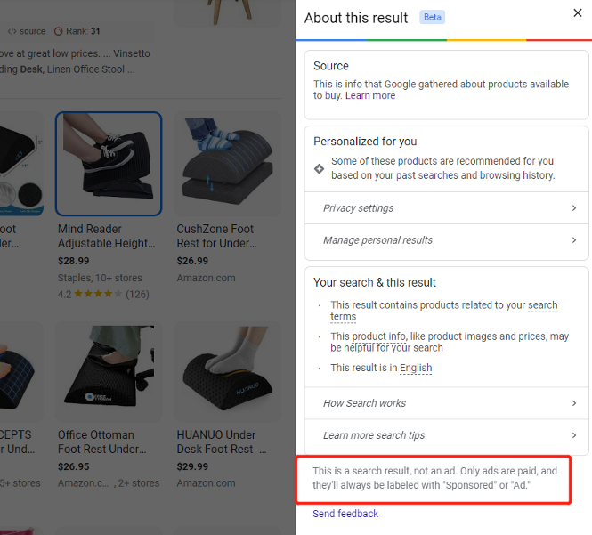Image resolution: width=592 pixels, height=535 pixels.
Task: Open Learn more search tips
Action: tap(374, 435)
